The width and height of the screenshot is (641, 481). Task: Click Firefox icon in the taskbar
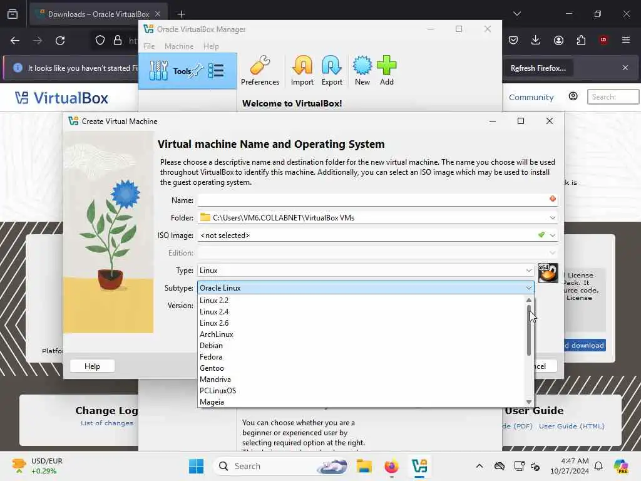[x=391, y=466]
